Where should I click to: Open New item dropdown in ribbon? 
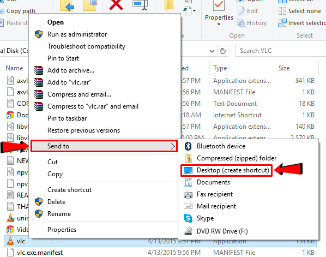(189, 10)
